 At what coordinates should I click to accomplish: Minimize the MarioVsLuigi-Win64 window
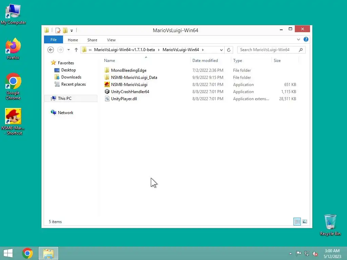coord(281,29)
